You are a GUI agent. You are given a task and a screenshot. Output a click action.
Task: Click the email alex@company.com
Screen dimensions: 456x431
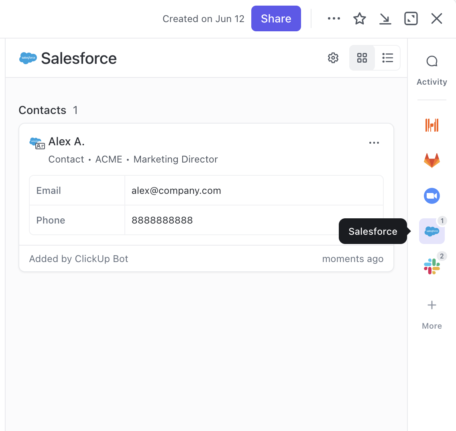point(176,191)
